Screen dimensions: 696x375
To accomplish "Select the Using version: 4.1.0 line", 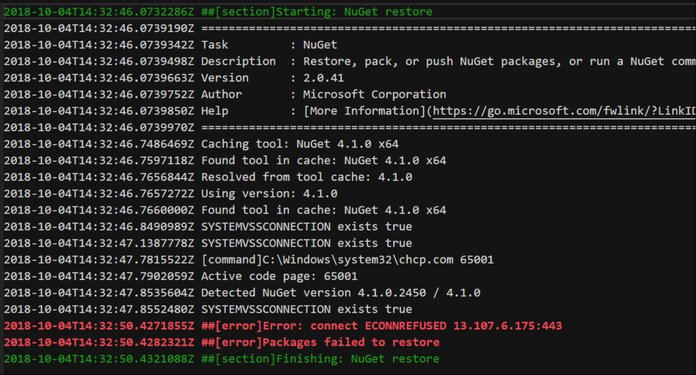I will point(171,194).
